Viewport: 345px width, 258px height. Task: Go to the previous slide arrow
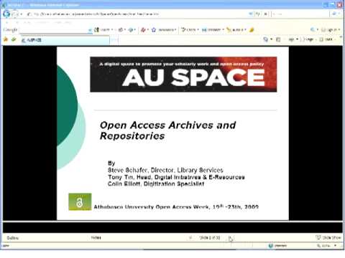[190, 238]
